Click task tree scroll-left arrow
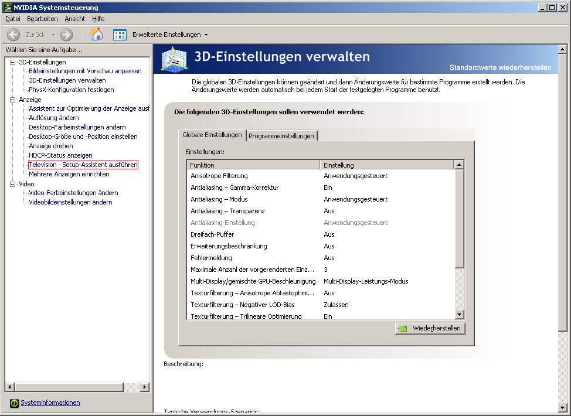The height and width of the screenshot is (416, 571). coord(9,387)
